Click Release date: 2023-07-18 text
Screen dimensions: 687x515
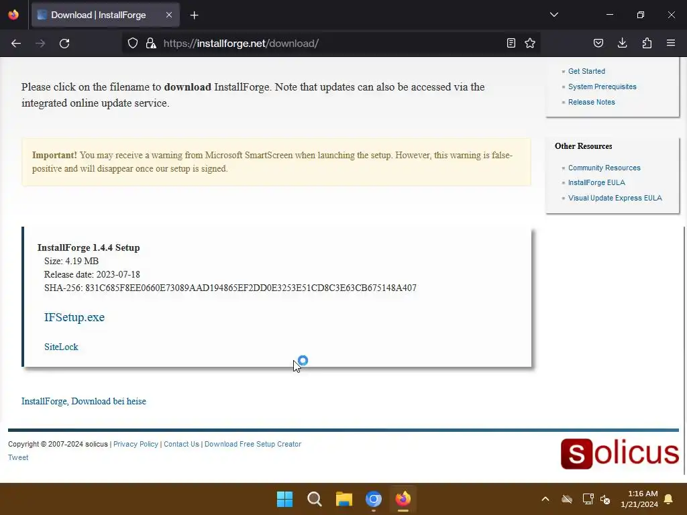point(92,274)
